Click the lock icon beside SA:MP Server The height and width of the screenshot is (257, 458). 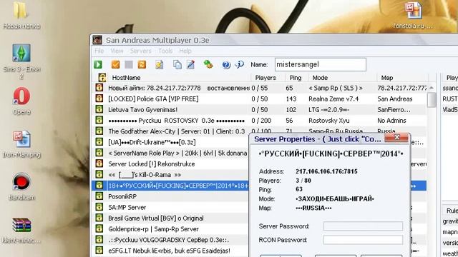coord(99,207)
